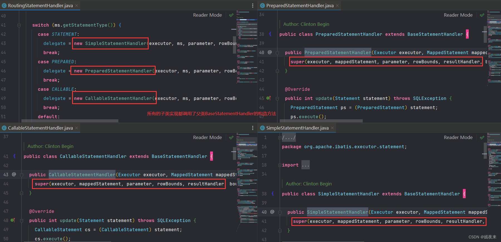Click folded '/.../' placeholder in SimpleStatementHandler
The height and width of the screenshot is (242, 501).
point(289,137)
